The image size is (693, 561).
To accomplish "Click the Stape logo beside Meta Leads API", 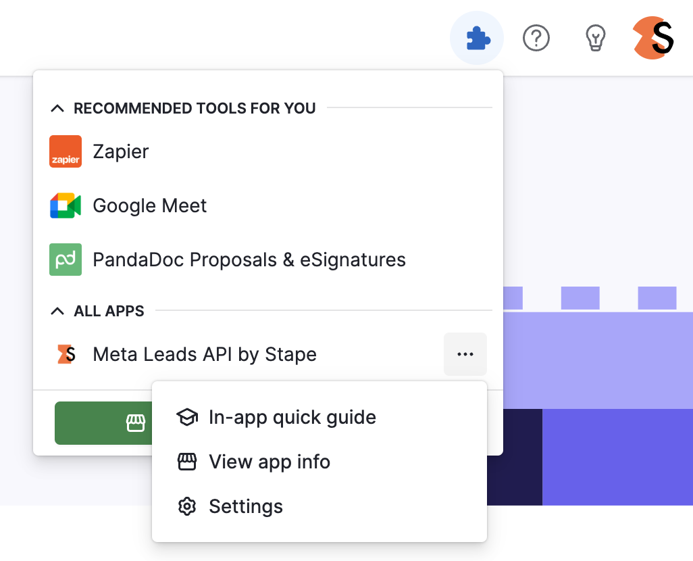I will [66, 354].
